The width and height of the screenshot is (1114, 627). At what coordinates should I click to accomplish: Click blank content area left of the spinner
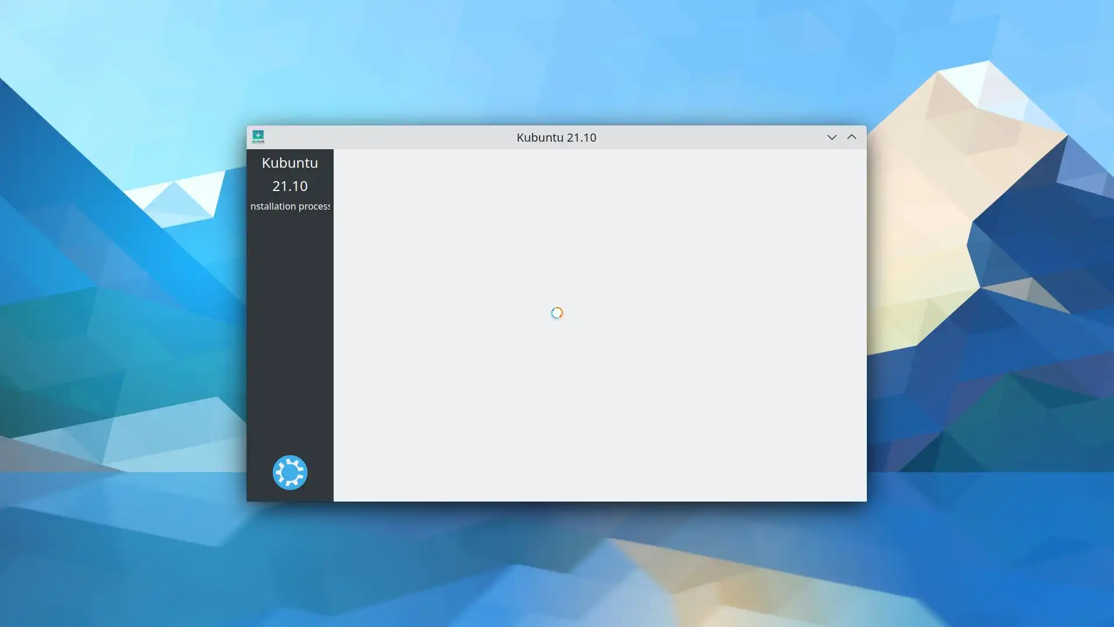click(x=441, y=313)
